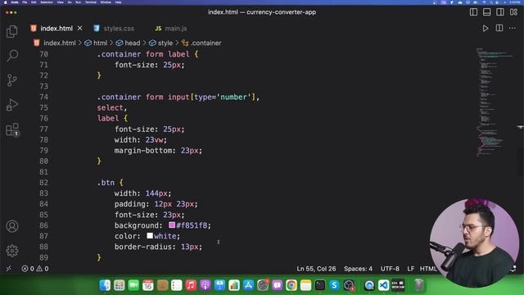Click the minimap code overview
The height and width of the screenshot is (295, 524).
[494, 102]
